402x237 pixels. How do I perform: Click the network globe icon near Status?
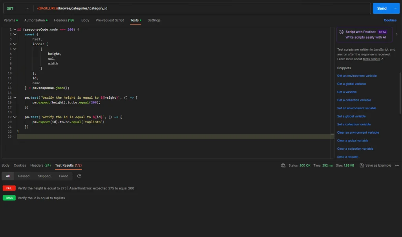click(x=283, y=165)
